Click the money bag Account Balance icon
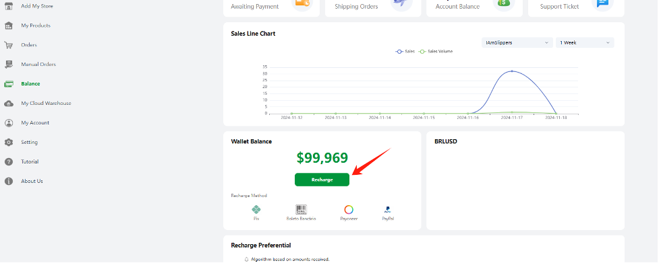This screenshot has height=263, width=659. point(503,3)
